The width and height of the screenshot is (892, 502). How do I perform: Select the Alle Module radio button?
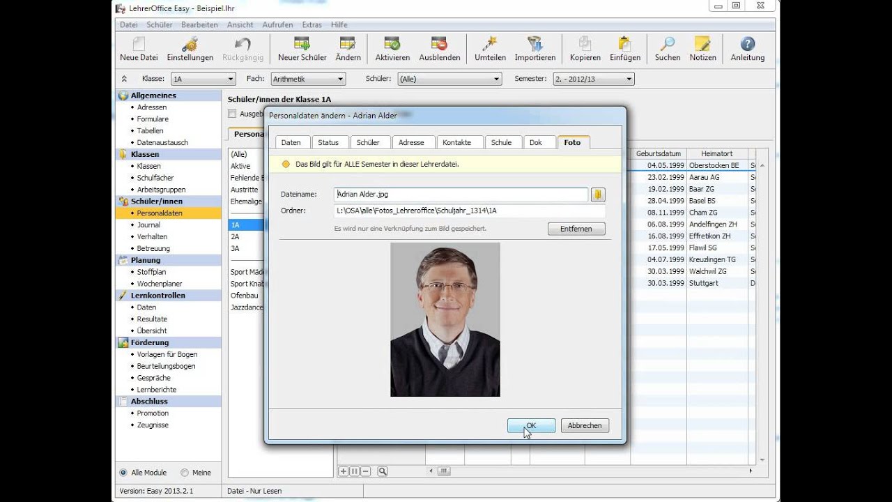click(123, 472)
